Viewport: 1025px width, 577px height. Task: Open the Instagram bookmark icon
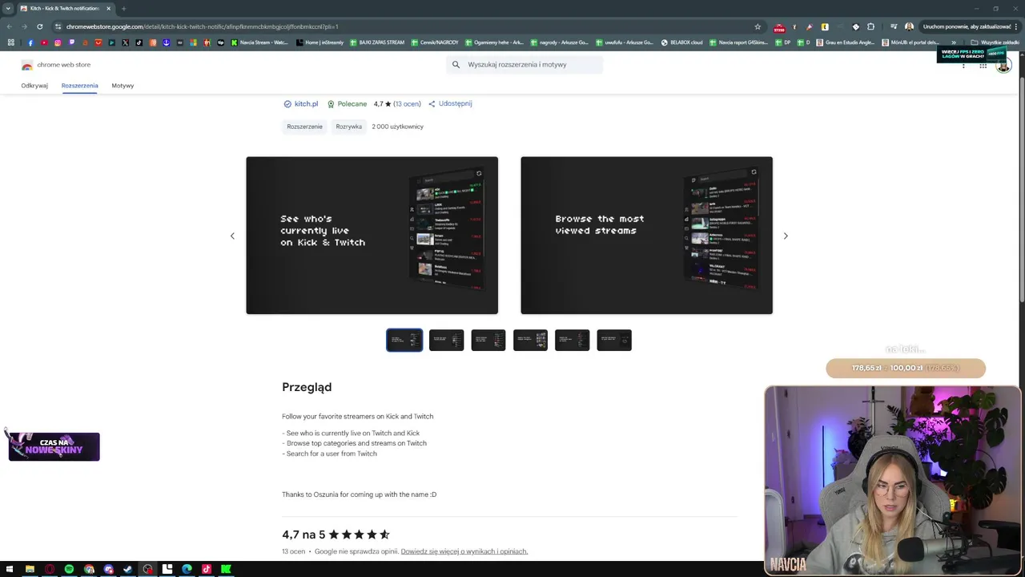[x=58, y=42]
